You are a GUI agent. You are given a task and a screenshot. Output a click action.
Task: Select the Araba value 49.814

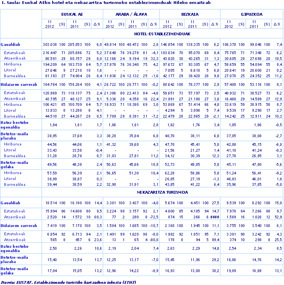coord(109,44)
